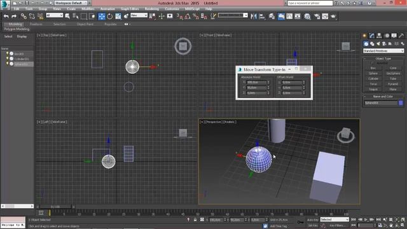Open the Rendering menu
This screenshot has width=407, height=229.
click(x=152, y=9)
